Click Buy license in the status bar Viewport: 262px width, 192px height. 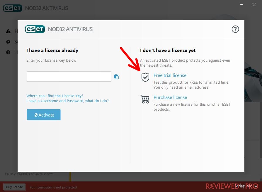point(14,187)
